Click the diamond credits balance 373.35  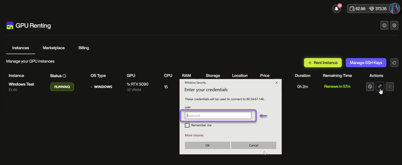[378, 9]
